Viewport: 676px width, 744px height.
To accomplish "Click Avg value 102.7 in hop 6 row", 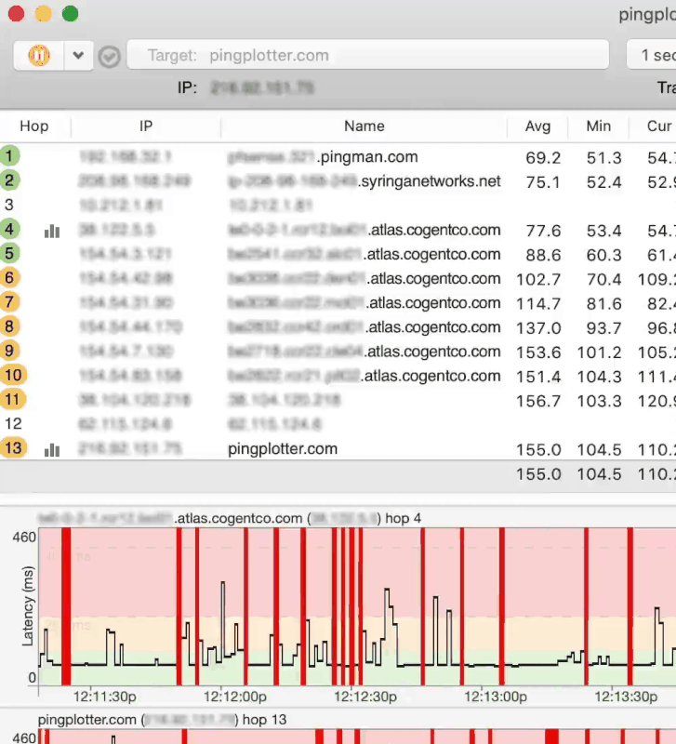I will [538, 280].
